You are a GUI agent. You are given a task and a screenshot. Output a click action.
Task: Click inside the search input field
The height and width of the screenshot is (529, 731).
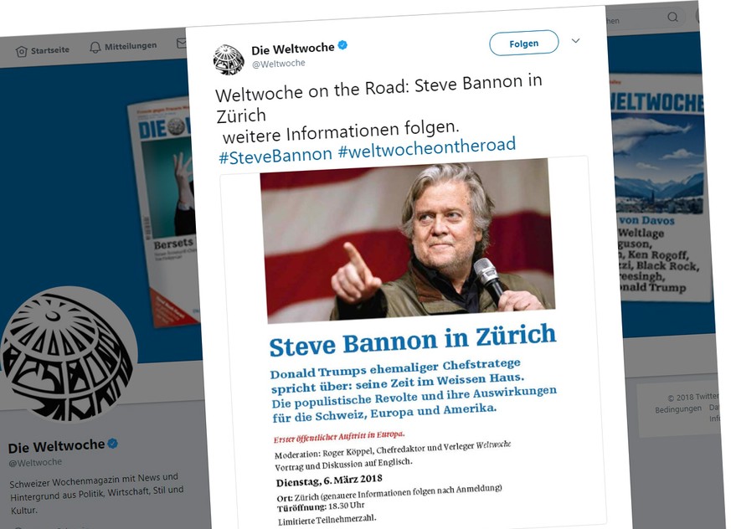click(636, 19)
